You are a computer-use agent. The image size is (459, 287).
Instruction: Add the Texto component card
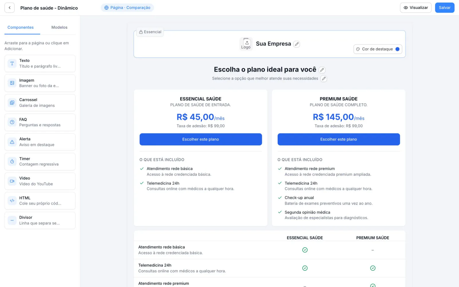[40, 63]
